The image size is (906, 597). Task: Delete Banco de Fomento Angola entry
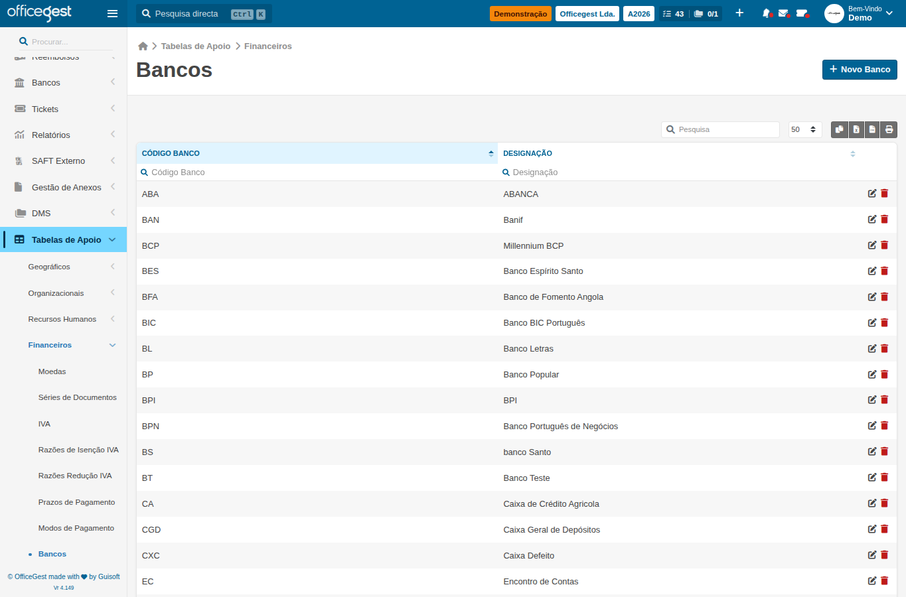tap(884, 297)
